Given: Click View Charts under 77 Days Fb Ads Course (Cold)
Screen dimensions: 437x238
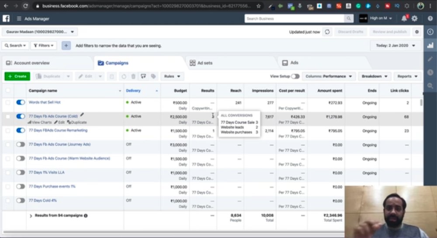Looking at the screenshot, I should pos(39,122).
